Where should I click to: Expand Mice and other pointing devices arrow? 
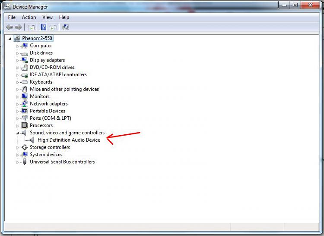17,90
